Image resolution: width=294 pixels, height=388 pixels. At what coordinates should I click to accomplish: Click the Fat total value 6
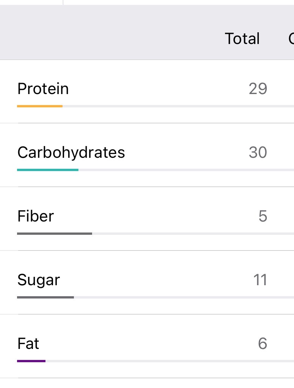pyautogui.click(x=263, y=344)
